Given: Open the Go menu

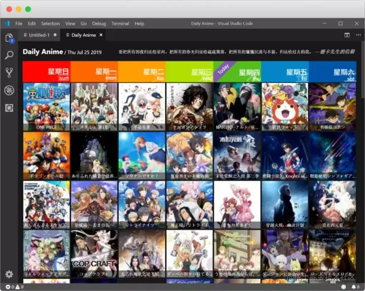Looking at the screenshot, I should coord(84,23).
